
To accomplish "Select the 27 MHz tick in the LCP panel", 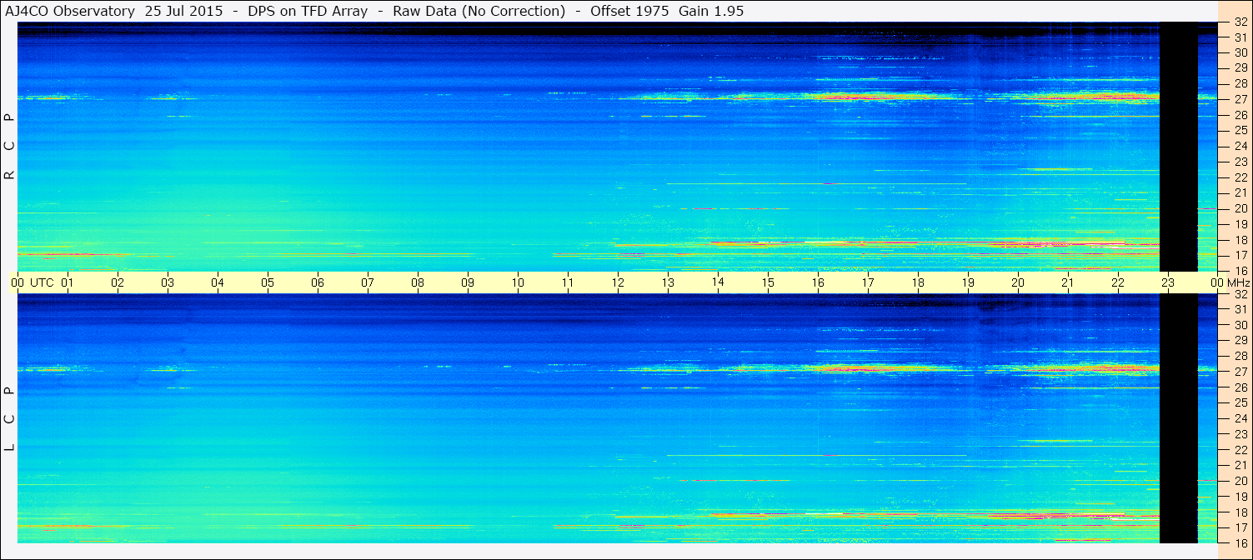I will click(1240, 372).
